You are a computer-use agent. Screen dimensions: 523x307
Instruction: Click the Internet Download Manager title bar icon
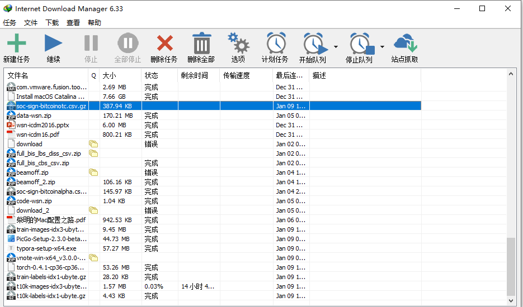[x=8, y=8]
